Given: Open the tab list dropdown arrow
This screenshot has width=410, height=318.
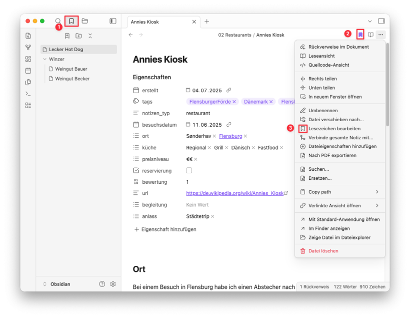Looking at the screenshot, I should tap(370, 21).
